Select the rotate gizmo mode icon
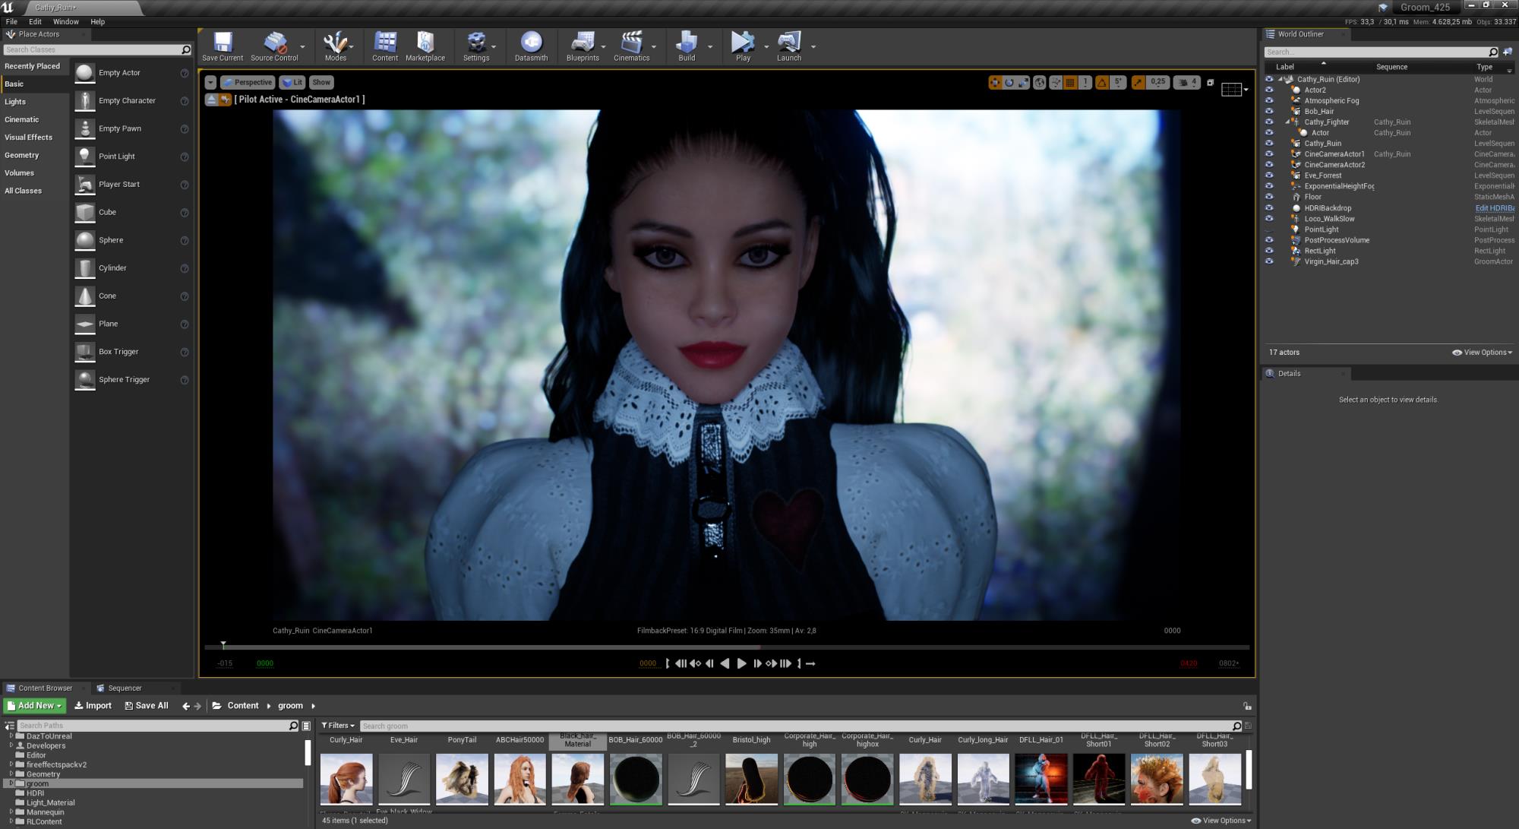Image resolution: width=1519 pixels, height=829 pixels. tap(1009, 82)
